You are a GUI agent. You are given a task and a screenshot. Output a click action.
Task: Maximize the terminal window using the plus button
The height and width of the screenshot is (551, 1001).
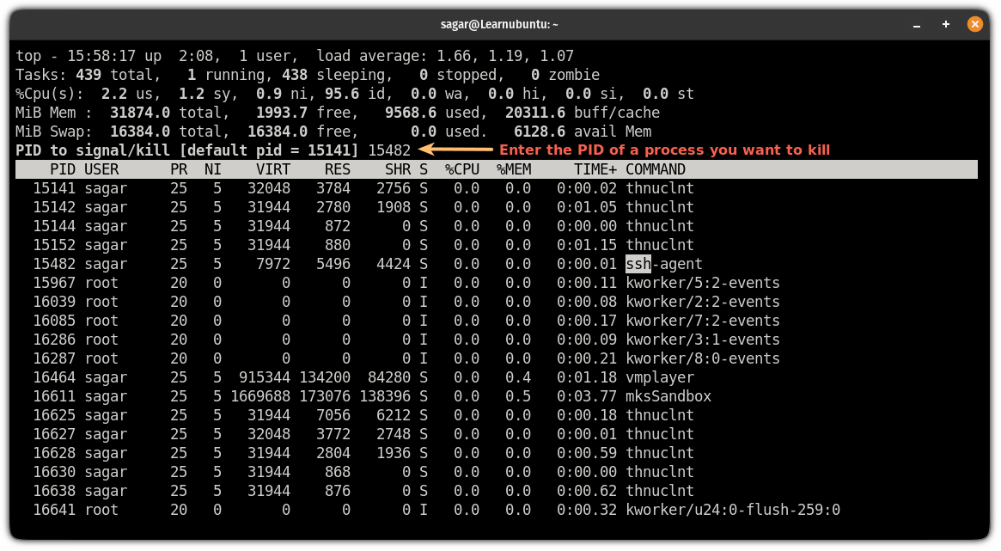pyautogui.click(x=946, y=24)
